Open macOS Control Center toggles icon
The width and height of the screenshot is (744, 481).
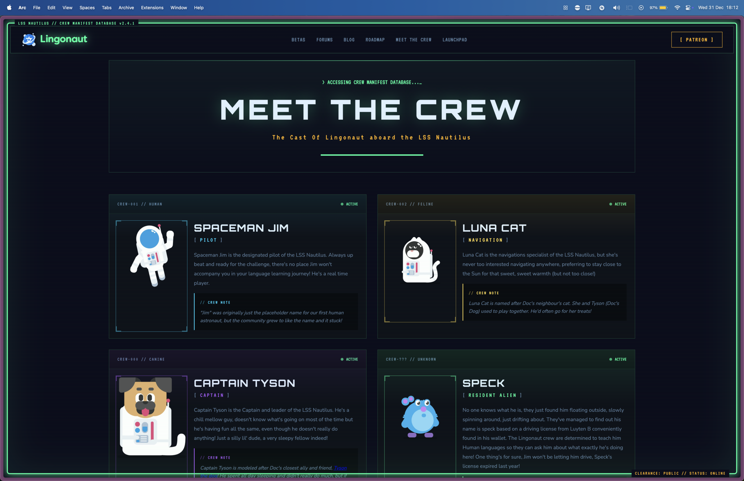pyautogui.click(x=688, y=8)
